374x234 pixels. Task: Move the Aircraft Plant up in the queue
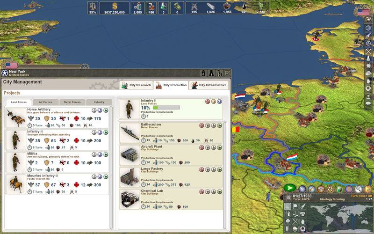214,147
